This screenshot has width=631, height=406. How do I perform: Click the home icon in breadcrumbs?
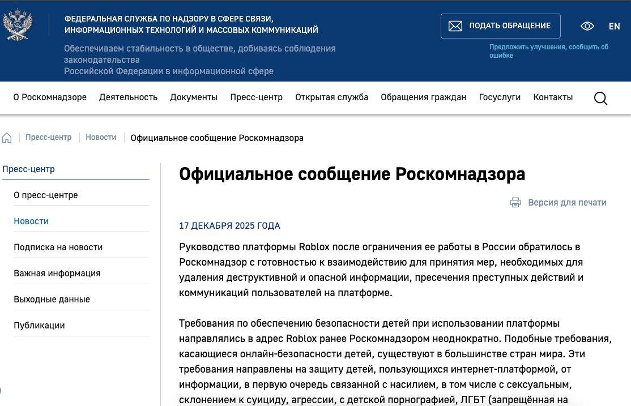tap(7, 138)
